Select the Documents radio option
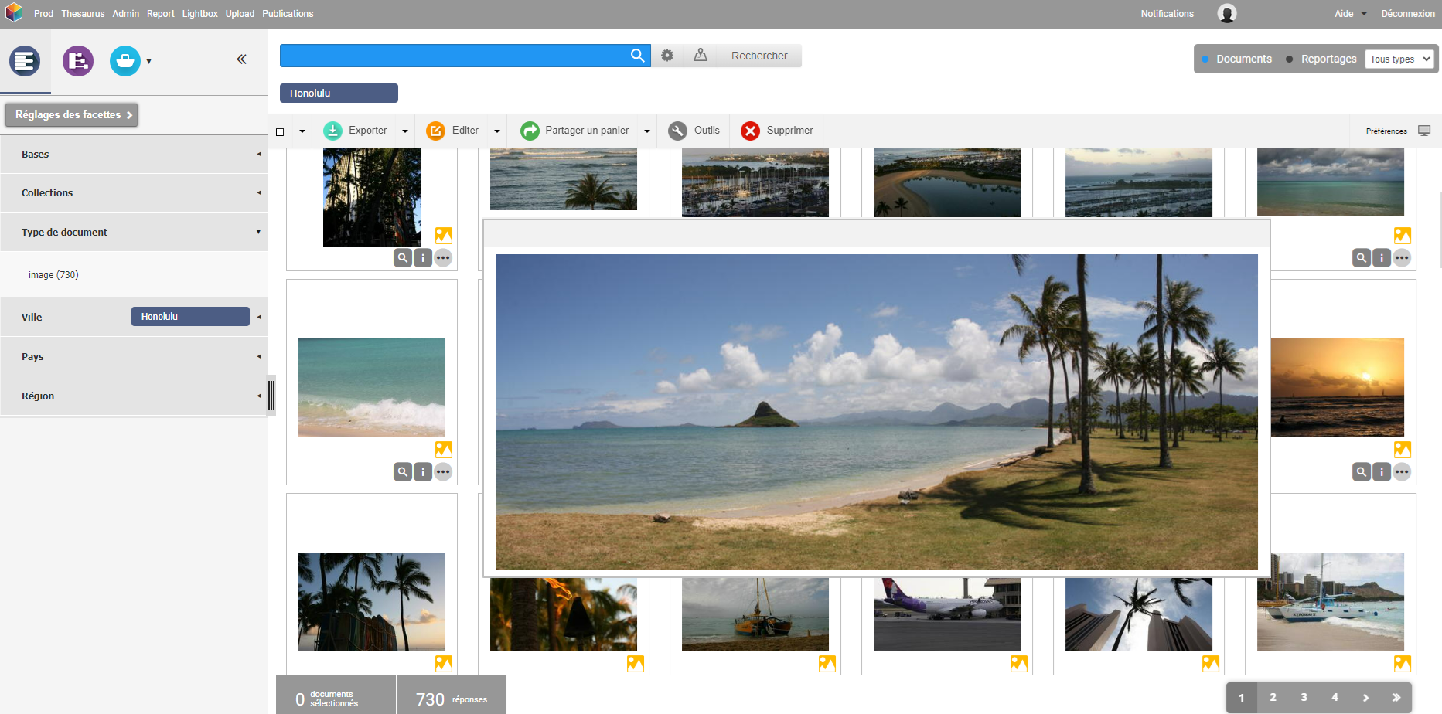 tap(1205, 59)
